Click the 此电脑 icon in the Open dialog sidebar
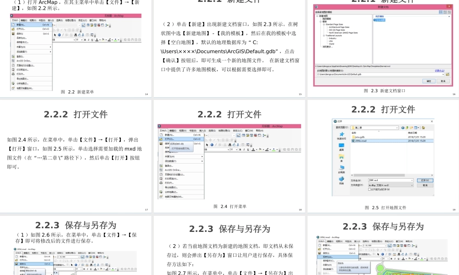Viewport: 459px width, 275px height. click(341, 167)
